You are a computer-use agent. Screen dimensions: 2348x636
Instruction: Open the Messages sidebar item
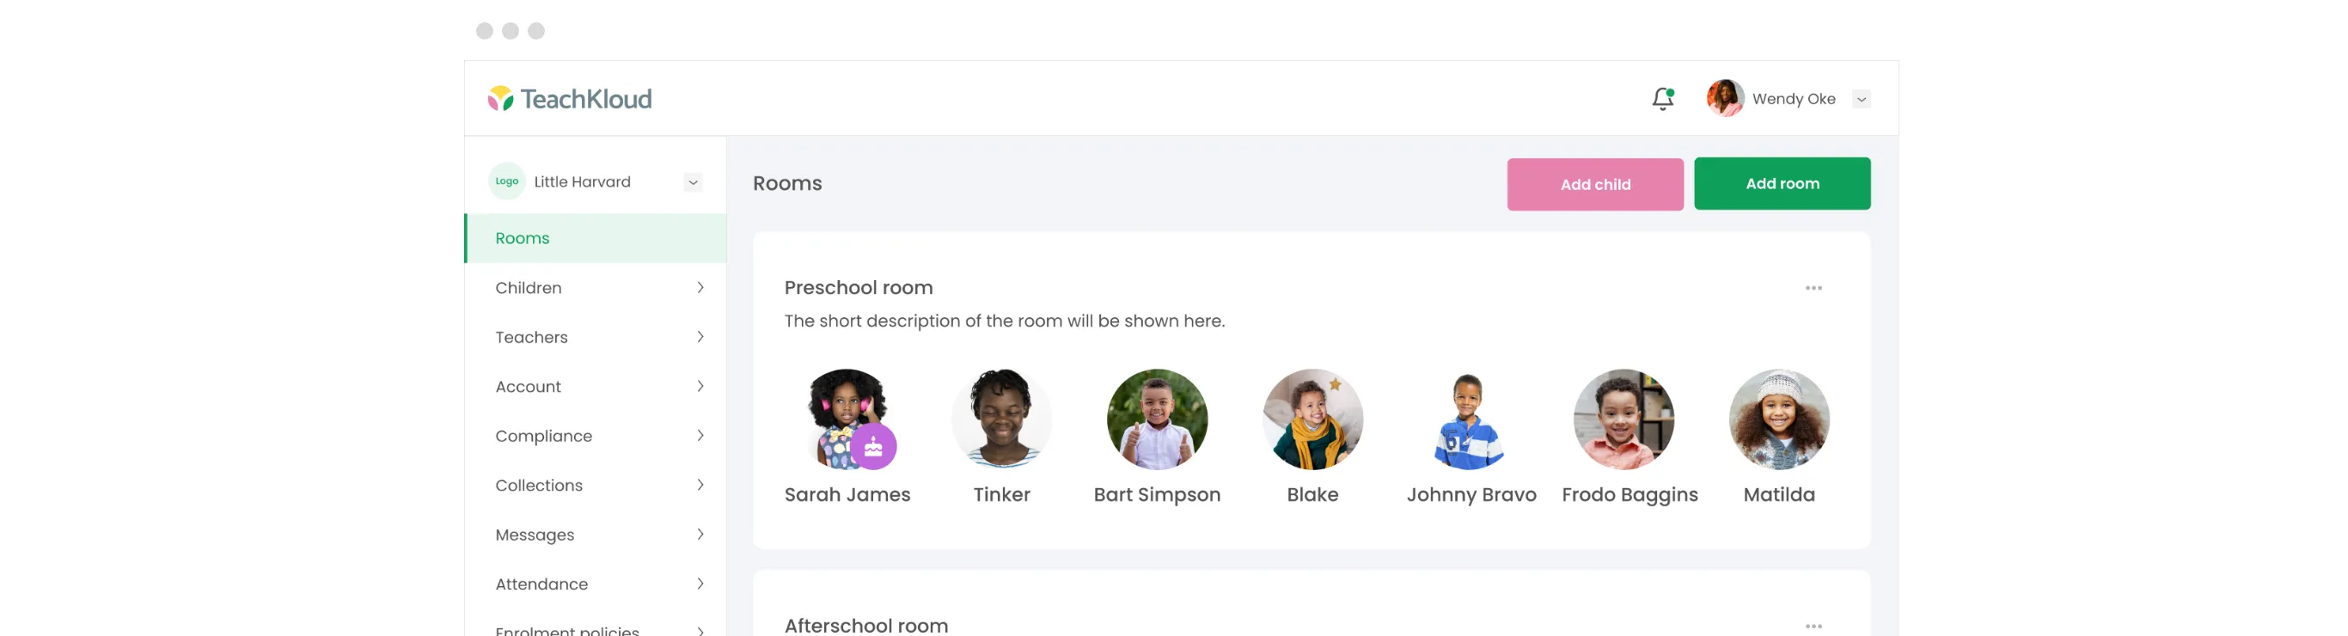point(596,535)
